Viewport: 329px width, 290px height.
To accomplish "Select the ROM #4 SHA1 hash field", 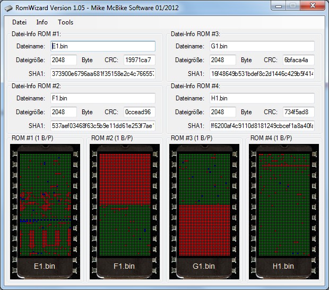I will (261, 126).
